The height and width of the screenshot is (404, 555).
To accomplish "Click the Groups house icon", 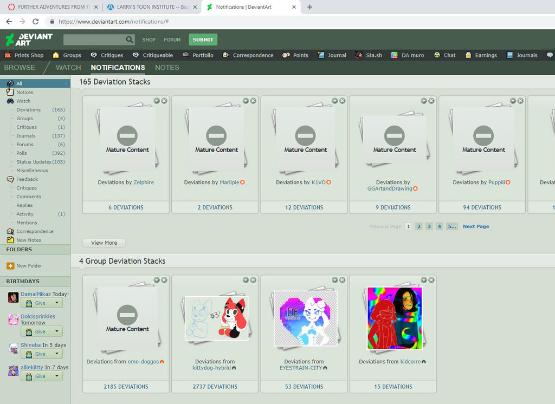I will (x=56, y=55).
